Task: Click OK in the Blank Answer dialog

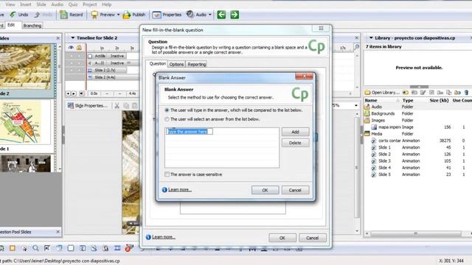Action: click(265, 190)
